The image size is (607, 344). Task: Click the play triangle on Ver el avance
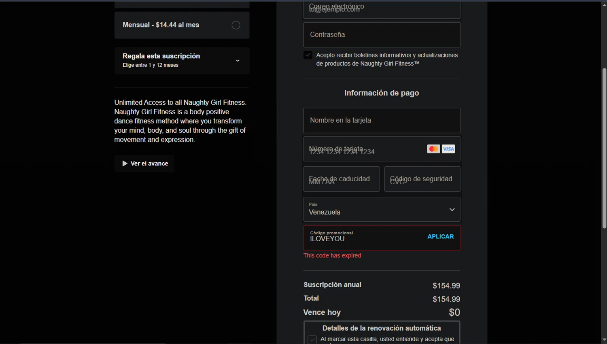(125, 164)
